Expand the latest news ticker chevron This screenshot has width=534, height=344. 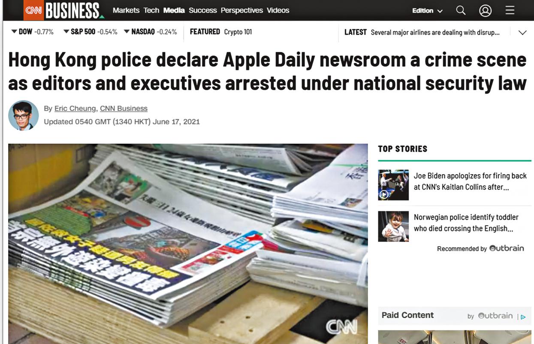pos(522,33)
